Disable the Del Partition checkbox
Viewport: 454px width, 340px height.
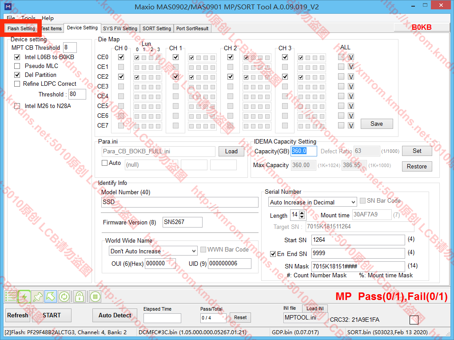click(x=17, y=75)
